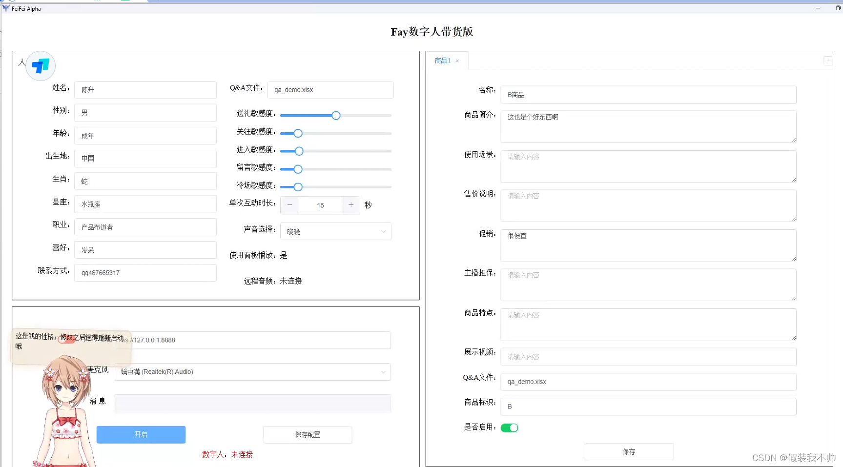Adjust the 送礼敏感度 slider handle

[336, 116]
